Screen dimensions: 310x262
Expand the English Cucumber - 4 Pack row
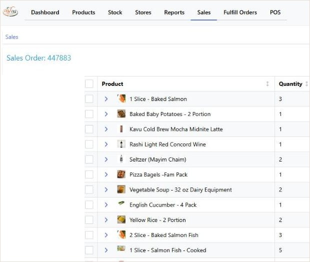106,205
